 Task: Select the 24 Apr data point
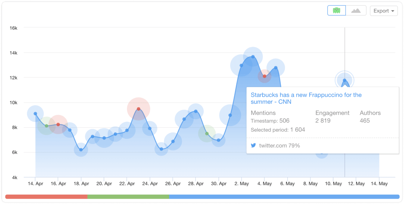pyautogui.click(x=150, y=128)
